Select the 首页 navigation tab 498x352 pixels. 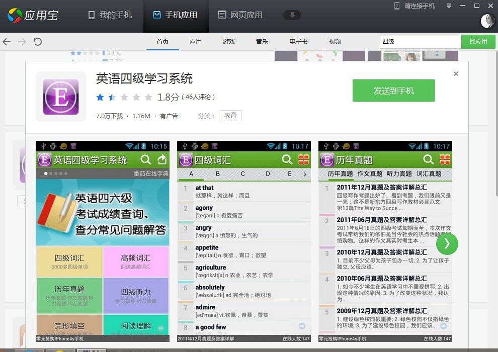[162, 42]
